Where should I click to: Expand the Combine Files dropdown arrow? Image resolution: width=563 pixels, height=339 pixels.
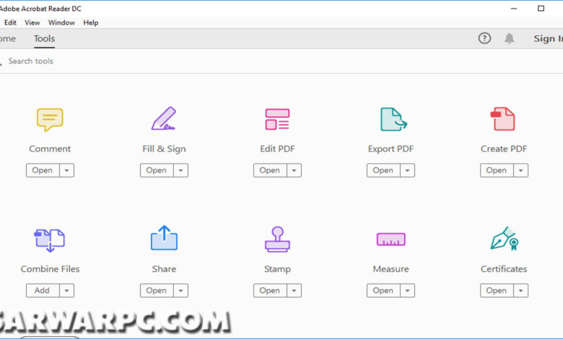67,291
